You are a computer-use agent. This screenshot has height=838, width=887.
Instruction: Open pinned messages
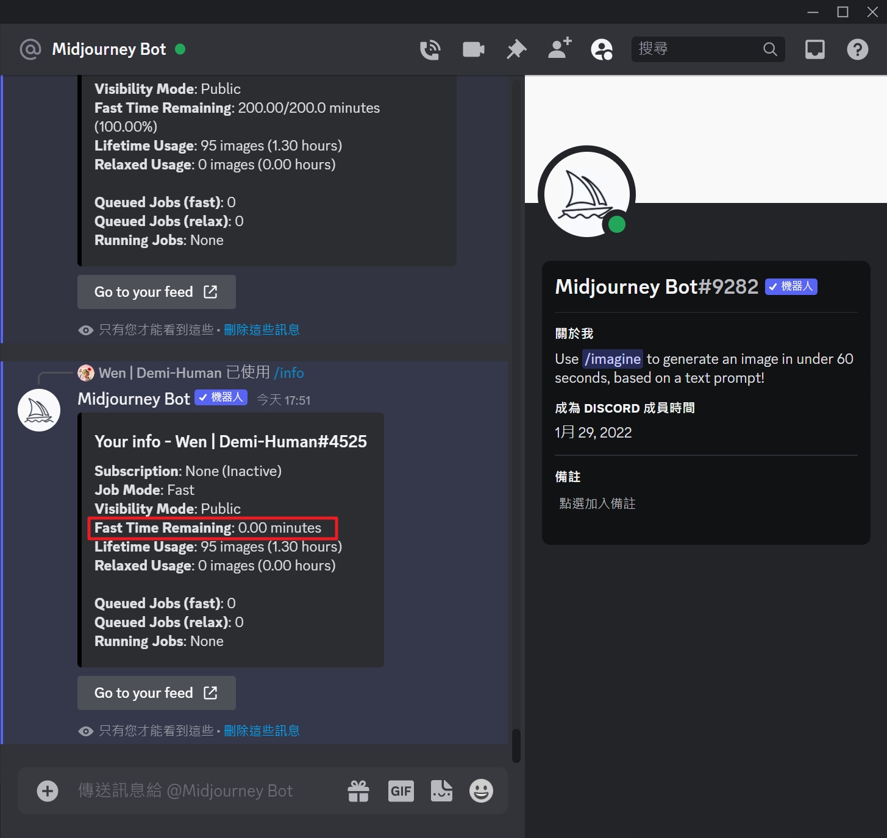pyautogui.click(x=516, y=49)
